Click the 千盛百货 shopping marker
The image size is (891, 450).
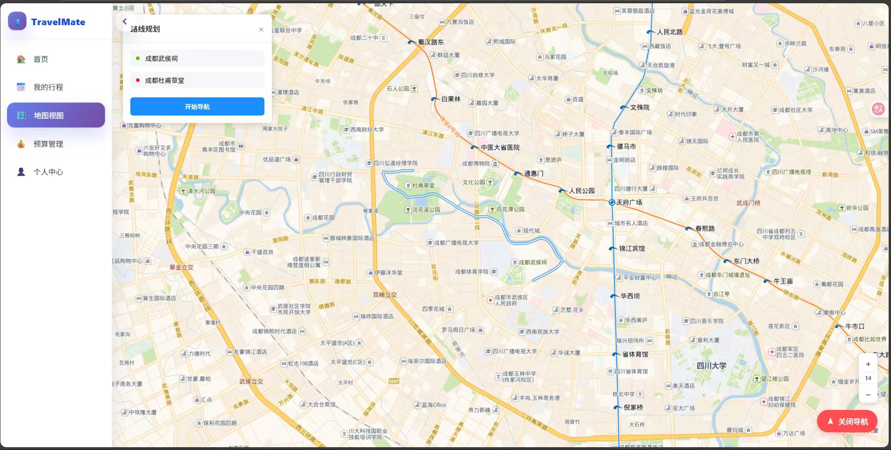pos(247,252)
